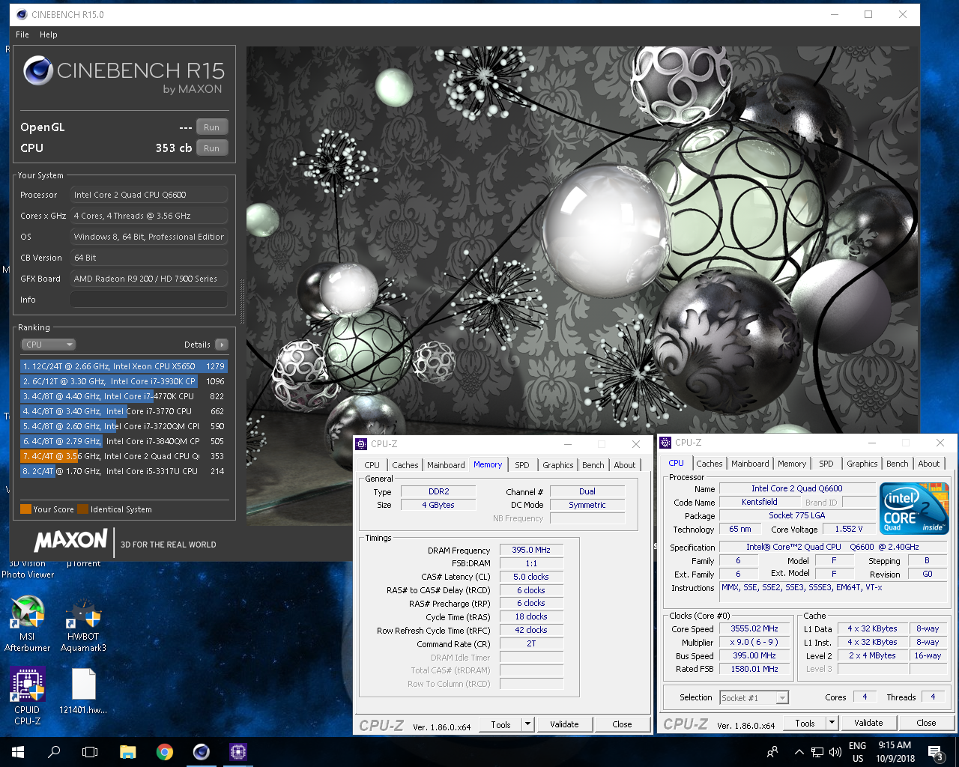Show hidden system tray icons

coord(799,752)
